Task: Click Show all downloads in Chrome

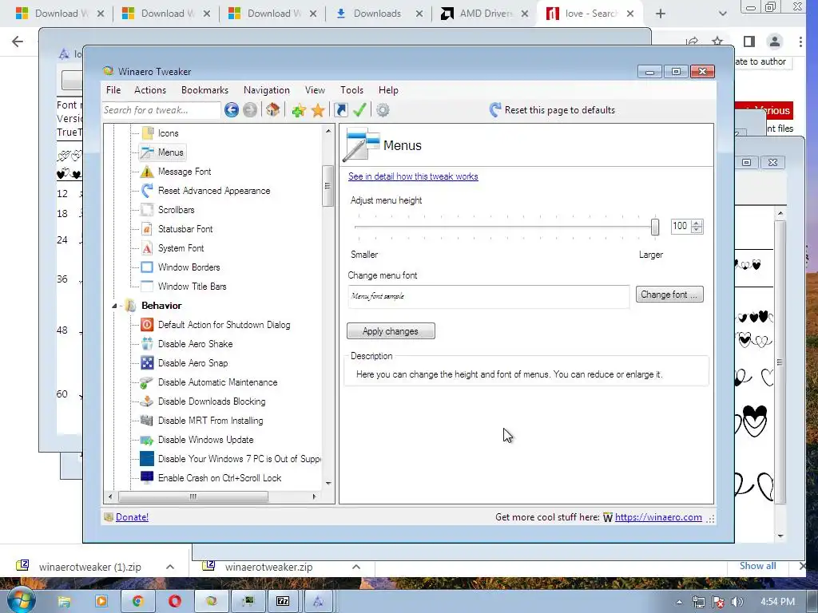Action: [x=757, y=566]
